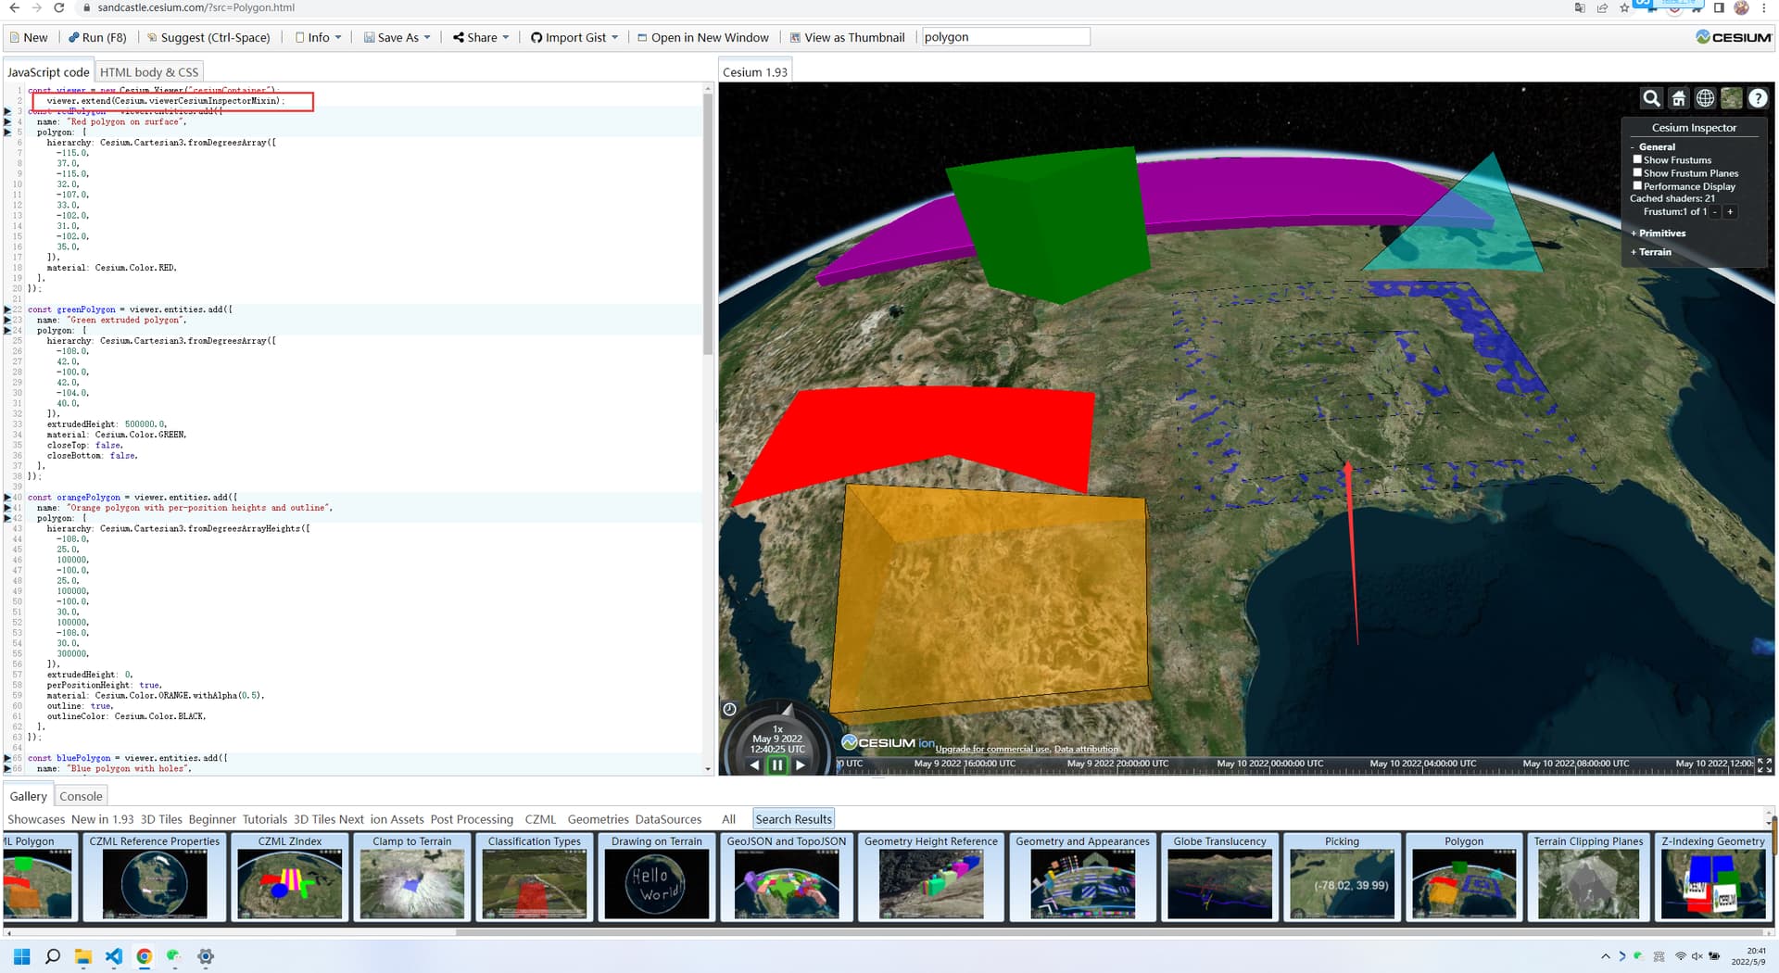Collapse the General section in Cesium Inspector

pyautogui.click(x=1653, y=146)
